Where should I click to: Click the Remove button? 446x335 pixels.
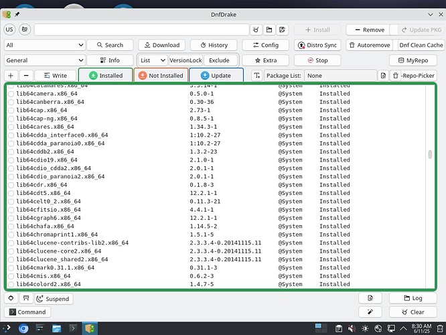click(x=369, y=29)
